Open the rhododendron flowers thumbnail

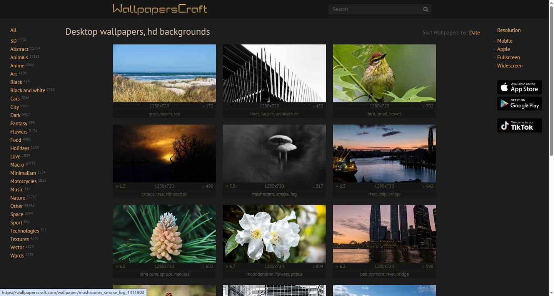pyautogui.click(x=274, y=234)
